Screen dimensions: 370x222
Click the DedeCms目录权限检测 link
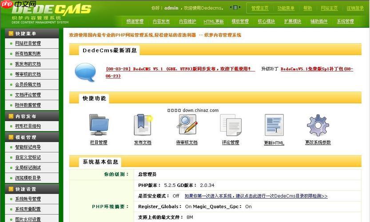click(x=256, y=196)
